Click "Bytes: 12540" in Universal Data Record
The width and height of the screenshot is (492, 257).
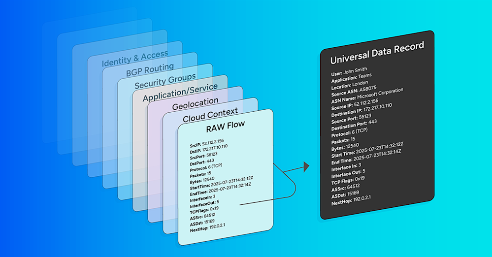(345, 147)
